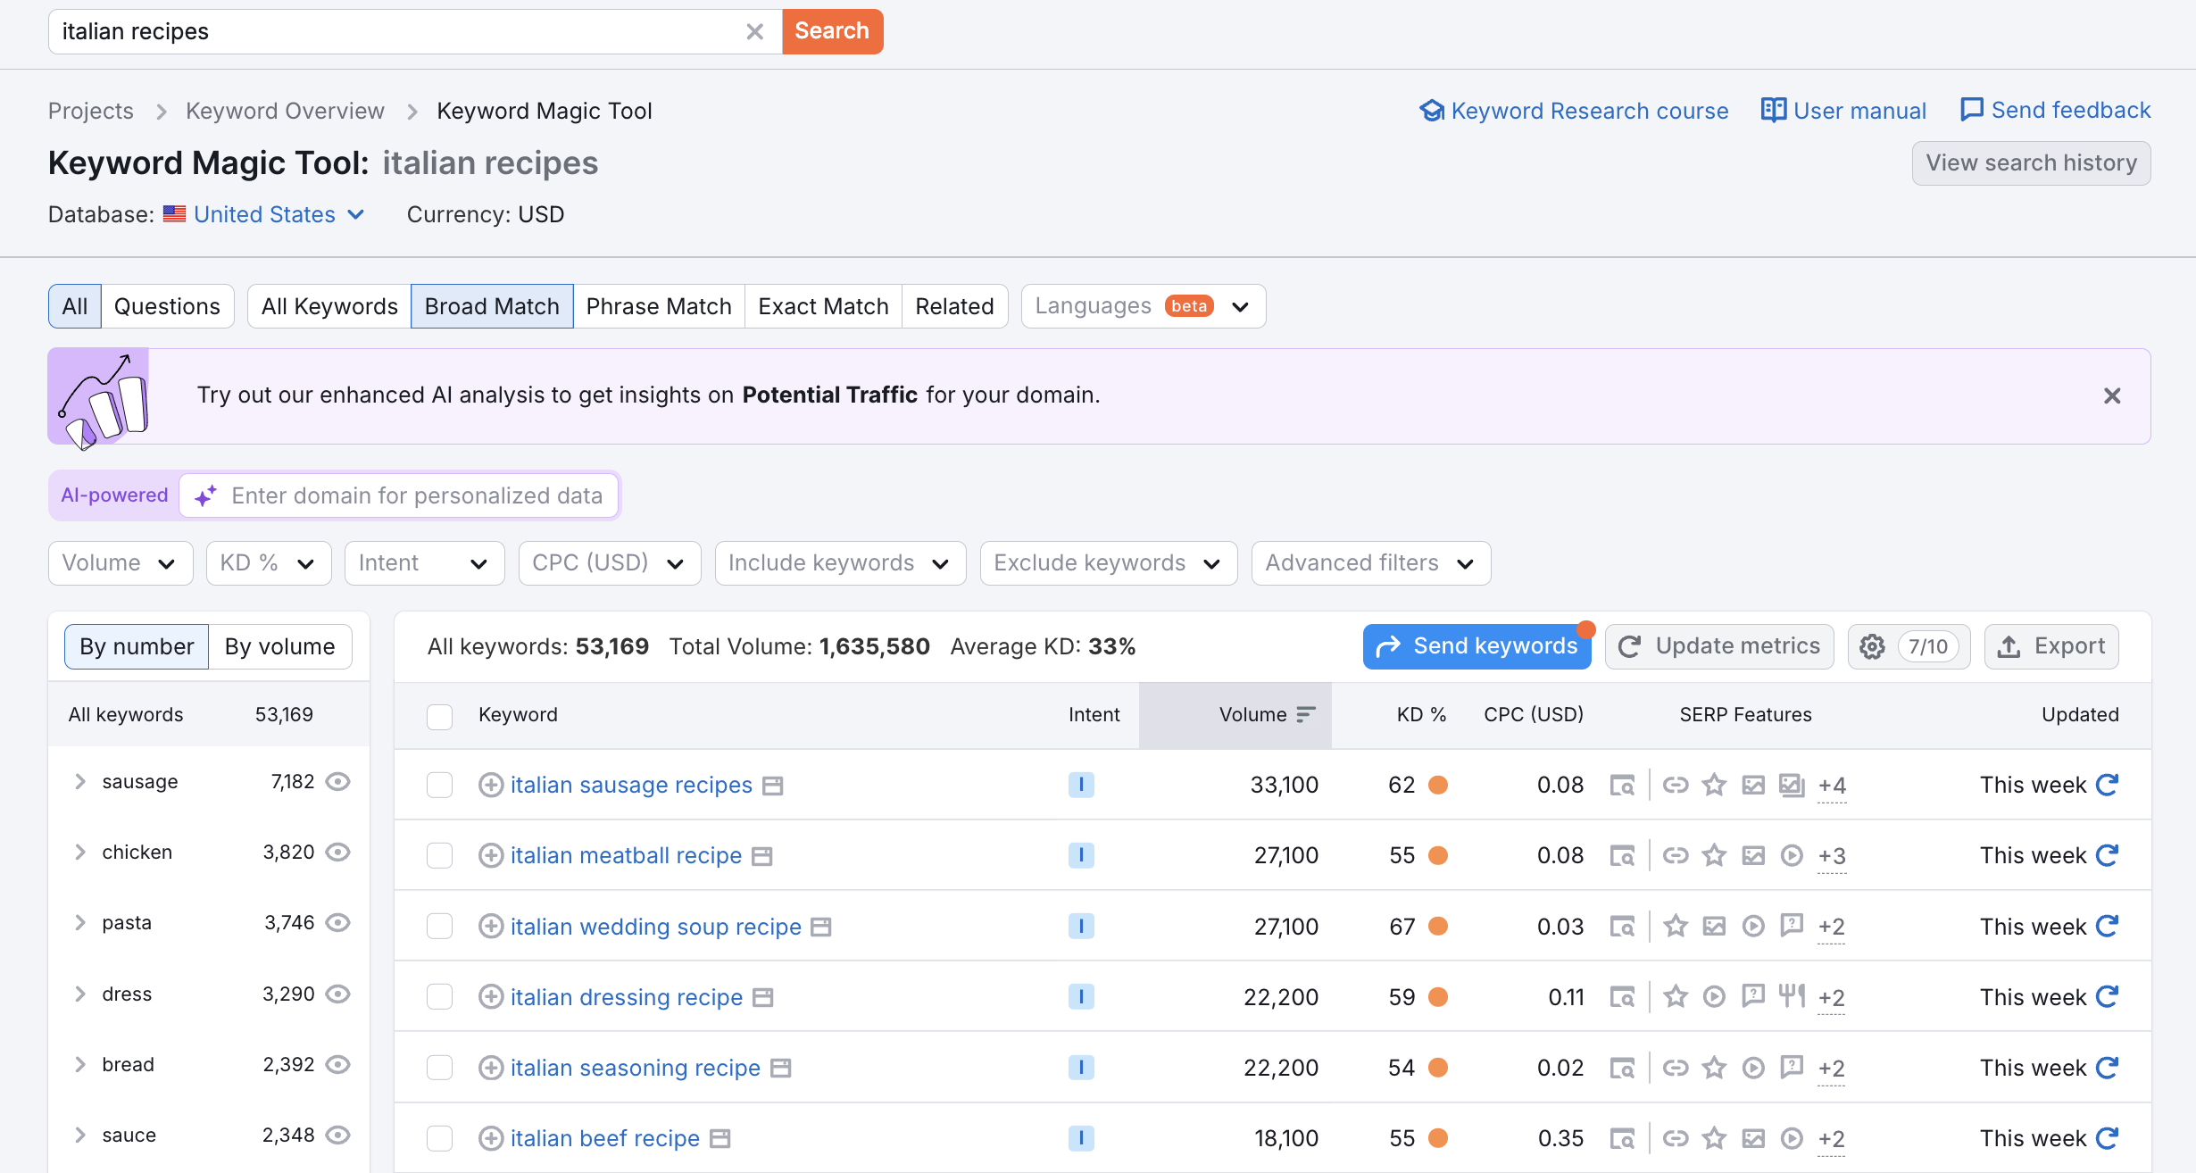Open the Keyword Research course link

pos(1574,111)
